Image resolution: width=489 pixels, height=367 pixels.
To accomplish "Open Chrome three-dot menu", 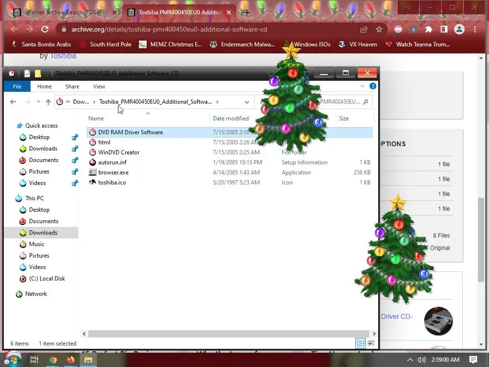I will point(475,29).
